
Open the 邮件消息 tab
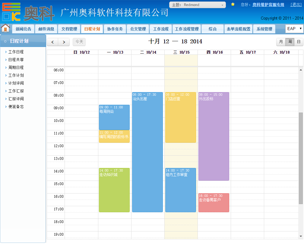pyautogui.click(x=46, y=29)
